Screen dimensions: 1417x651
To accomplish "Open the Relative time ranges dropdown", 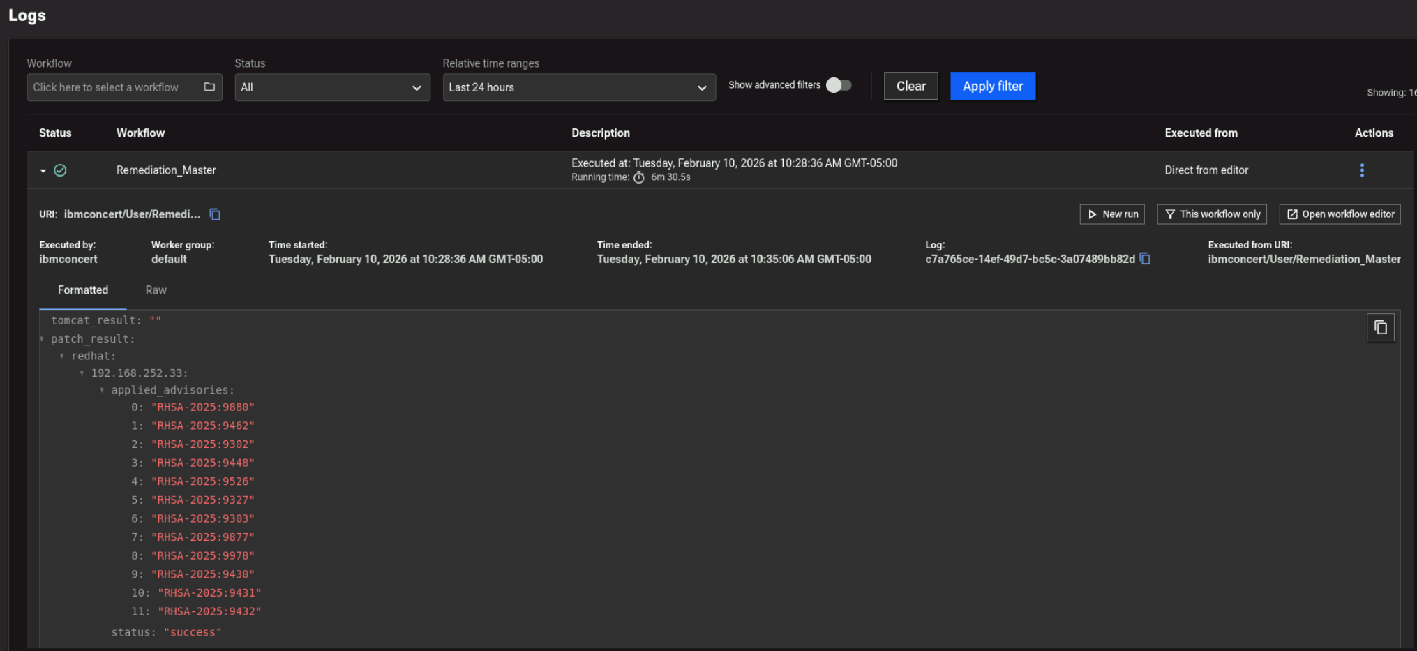I will click(x=578, y=88).
